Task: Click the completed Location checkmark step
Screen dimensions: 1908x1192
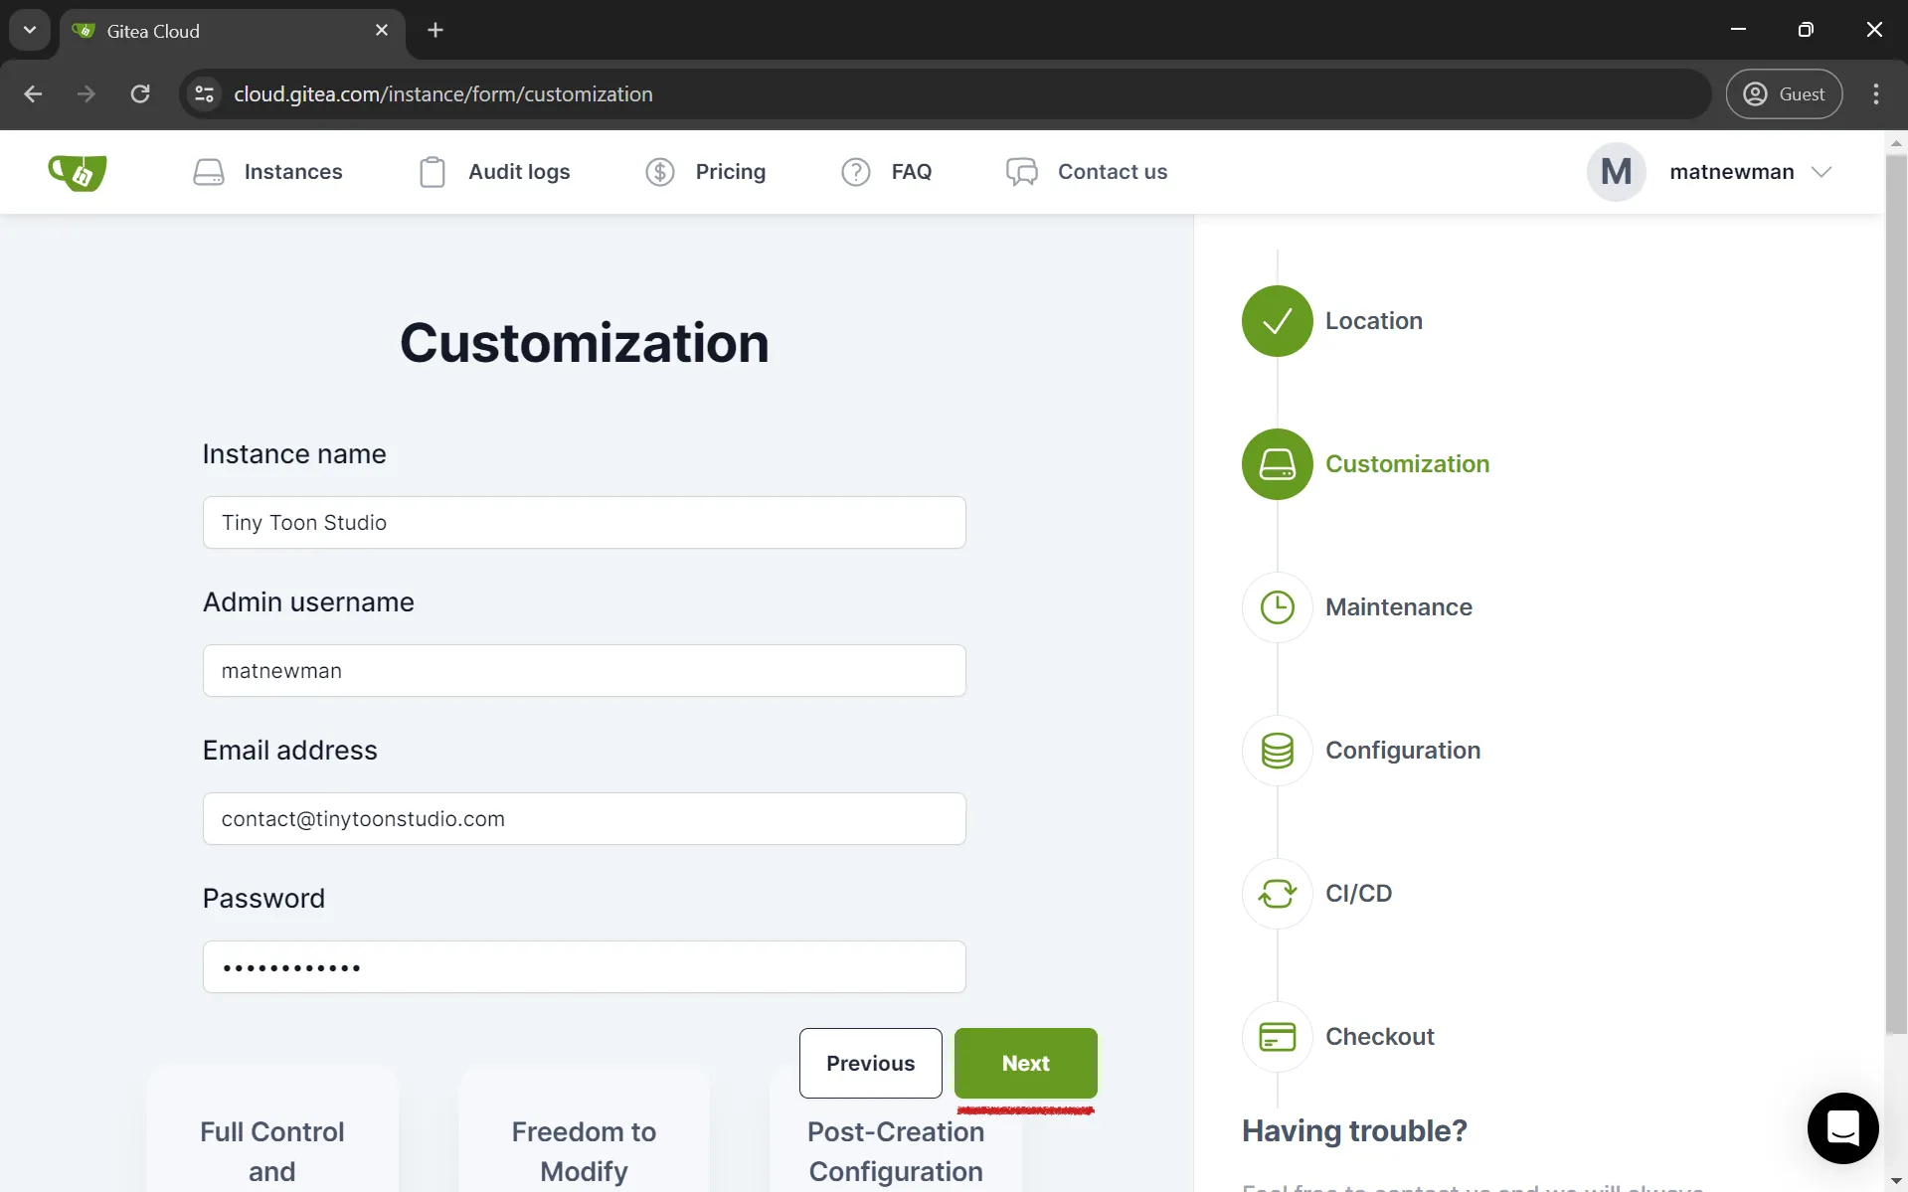Action: pyautogui.click(x=1277, y=320)
